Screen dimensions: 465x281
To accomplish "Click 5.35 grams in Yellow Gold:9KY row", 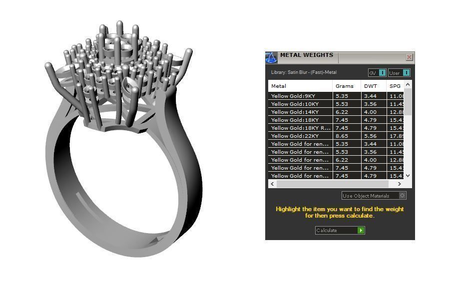I will [x=347, y=96].
